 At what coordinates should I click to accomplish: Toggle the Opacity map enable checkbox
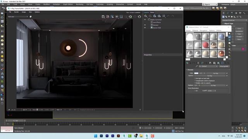click(227, 76)
